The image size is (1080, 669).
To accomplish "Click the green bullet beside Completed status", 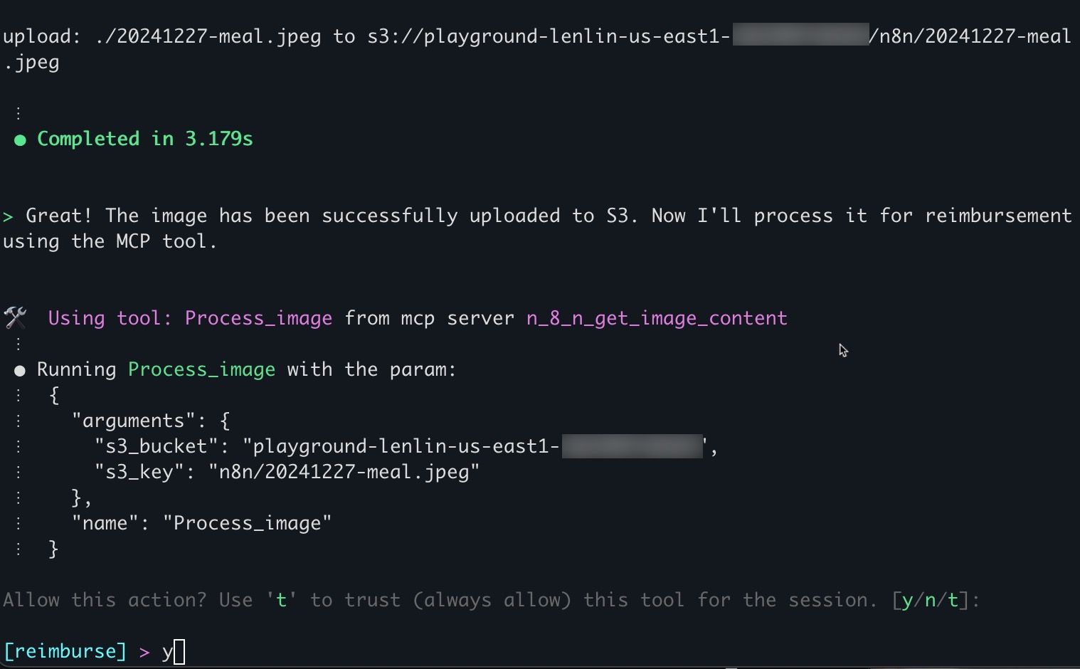I will pyautogui.click(x=20, y=139).
